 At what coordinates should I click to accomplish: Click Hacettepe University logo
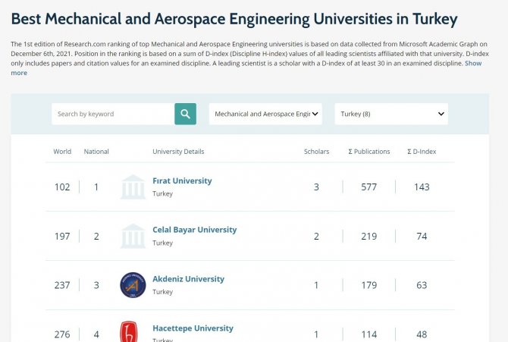click(x=130, y=332)
